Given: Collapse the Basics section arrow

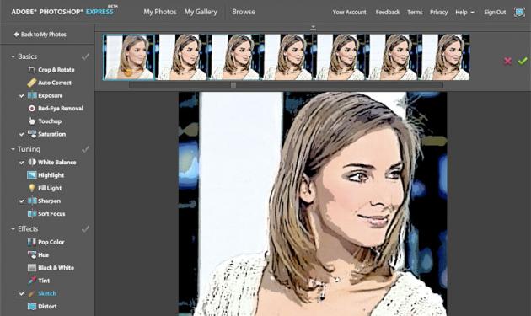Looking at the screenshot, I should coord(13,56).
